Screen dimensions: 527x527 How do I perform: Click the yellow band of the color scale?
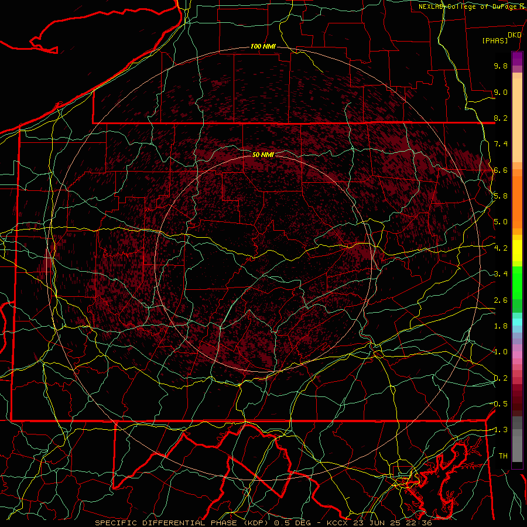pos(517,251)
